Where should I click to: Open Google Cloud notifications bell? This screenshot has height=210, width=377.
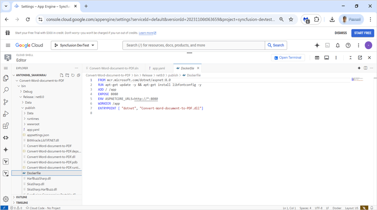pyautogui.click(x=338, y=45)
